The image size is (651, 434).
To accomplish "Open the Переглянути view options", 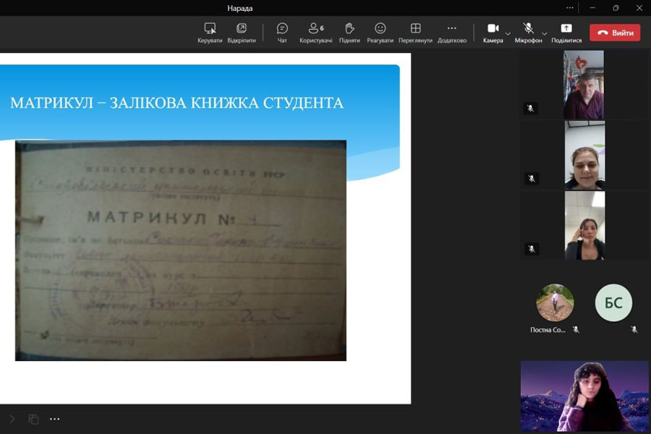I will [x=415, y=33].
